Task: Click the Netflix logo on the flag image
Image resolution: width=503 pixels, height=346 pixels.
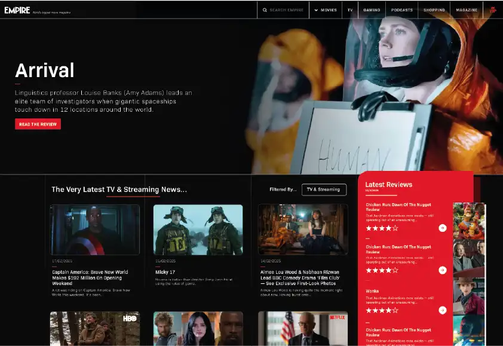Action: [x=338, y=317]
